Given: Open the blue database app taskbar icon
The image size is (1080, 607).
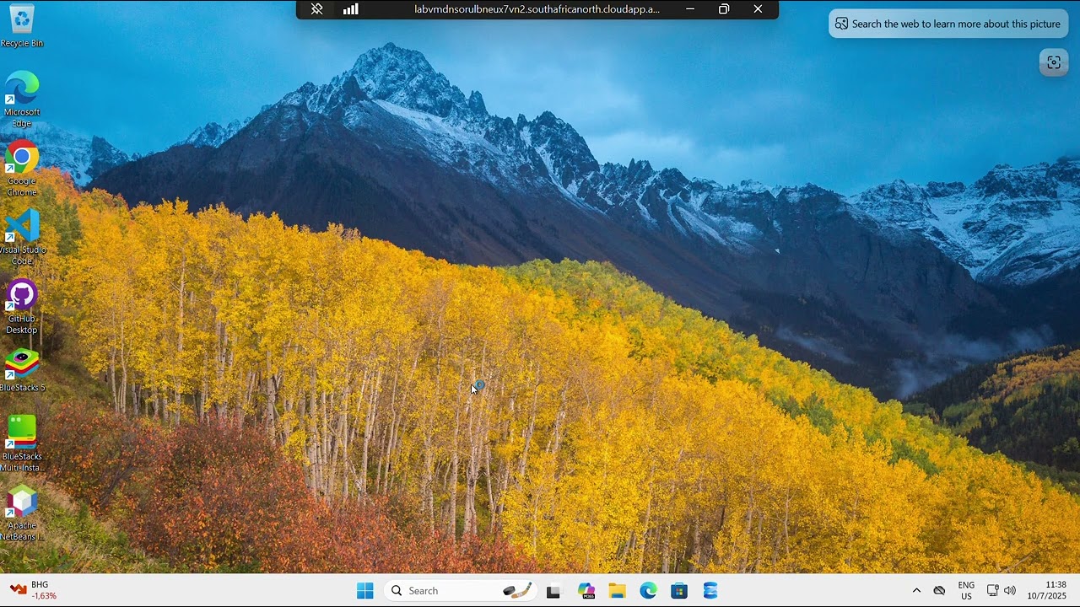Looking at the screenshot, I should click(710, 591).
